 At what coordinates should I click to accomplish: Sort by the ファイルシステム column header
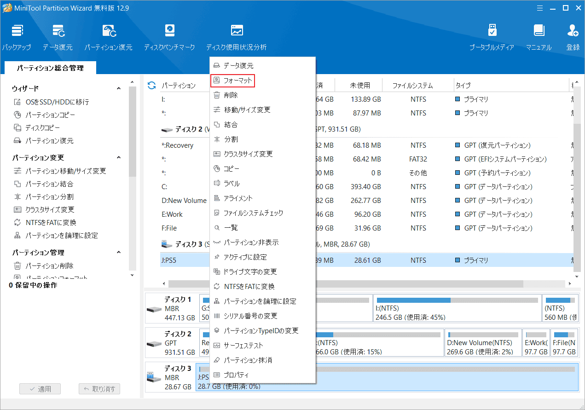pos(418,85)
